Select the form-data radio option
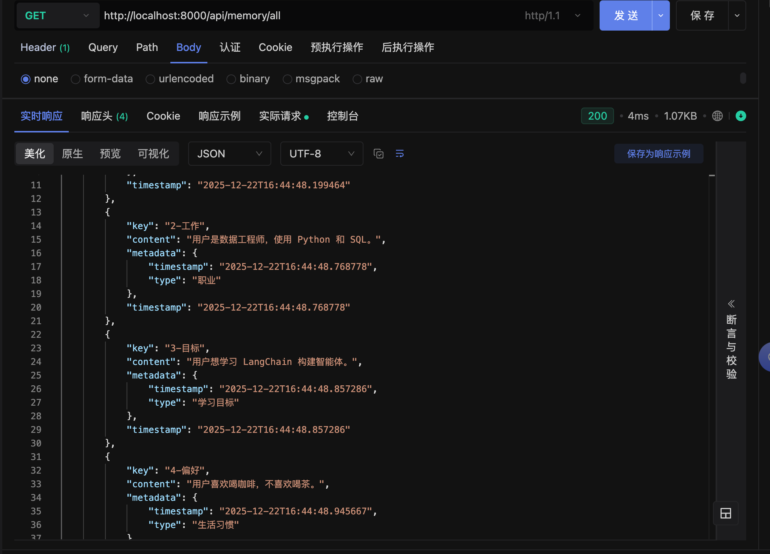The width and height of the screenshot is (770, 554). [76, 79]
